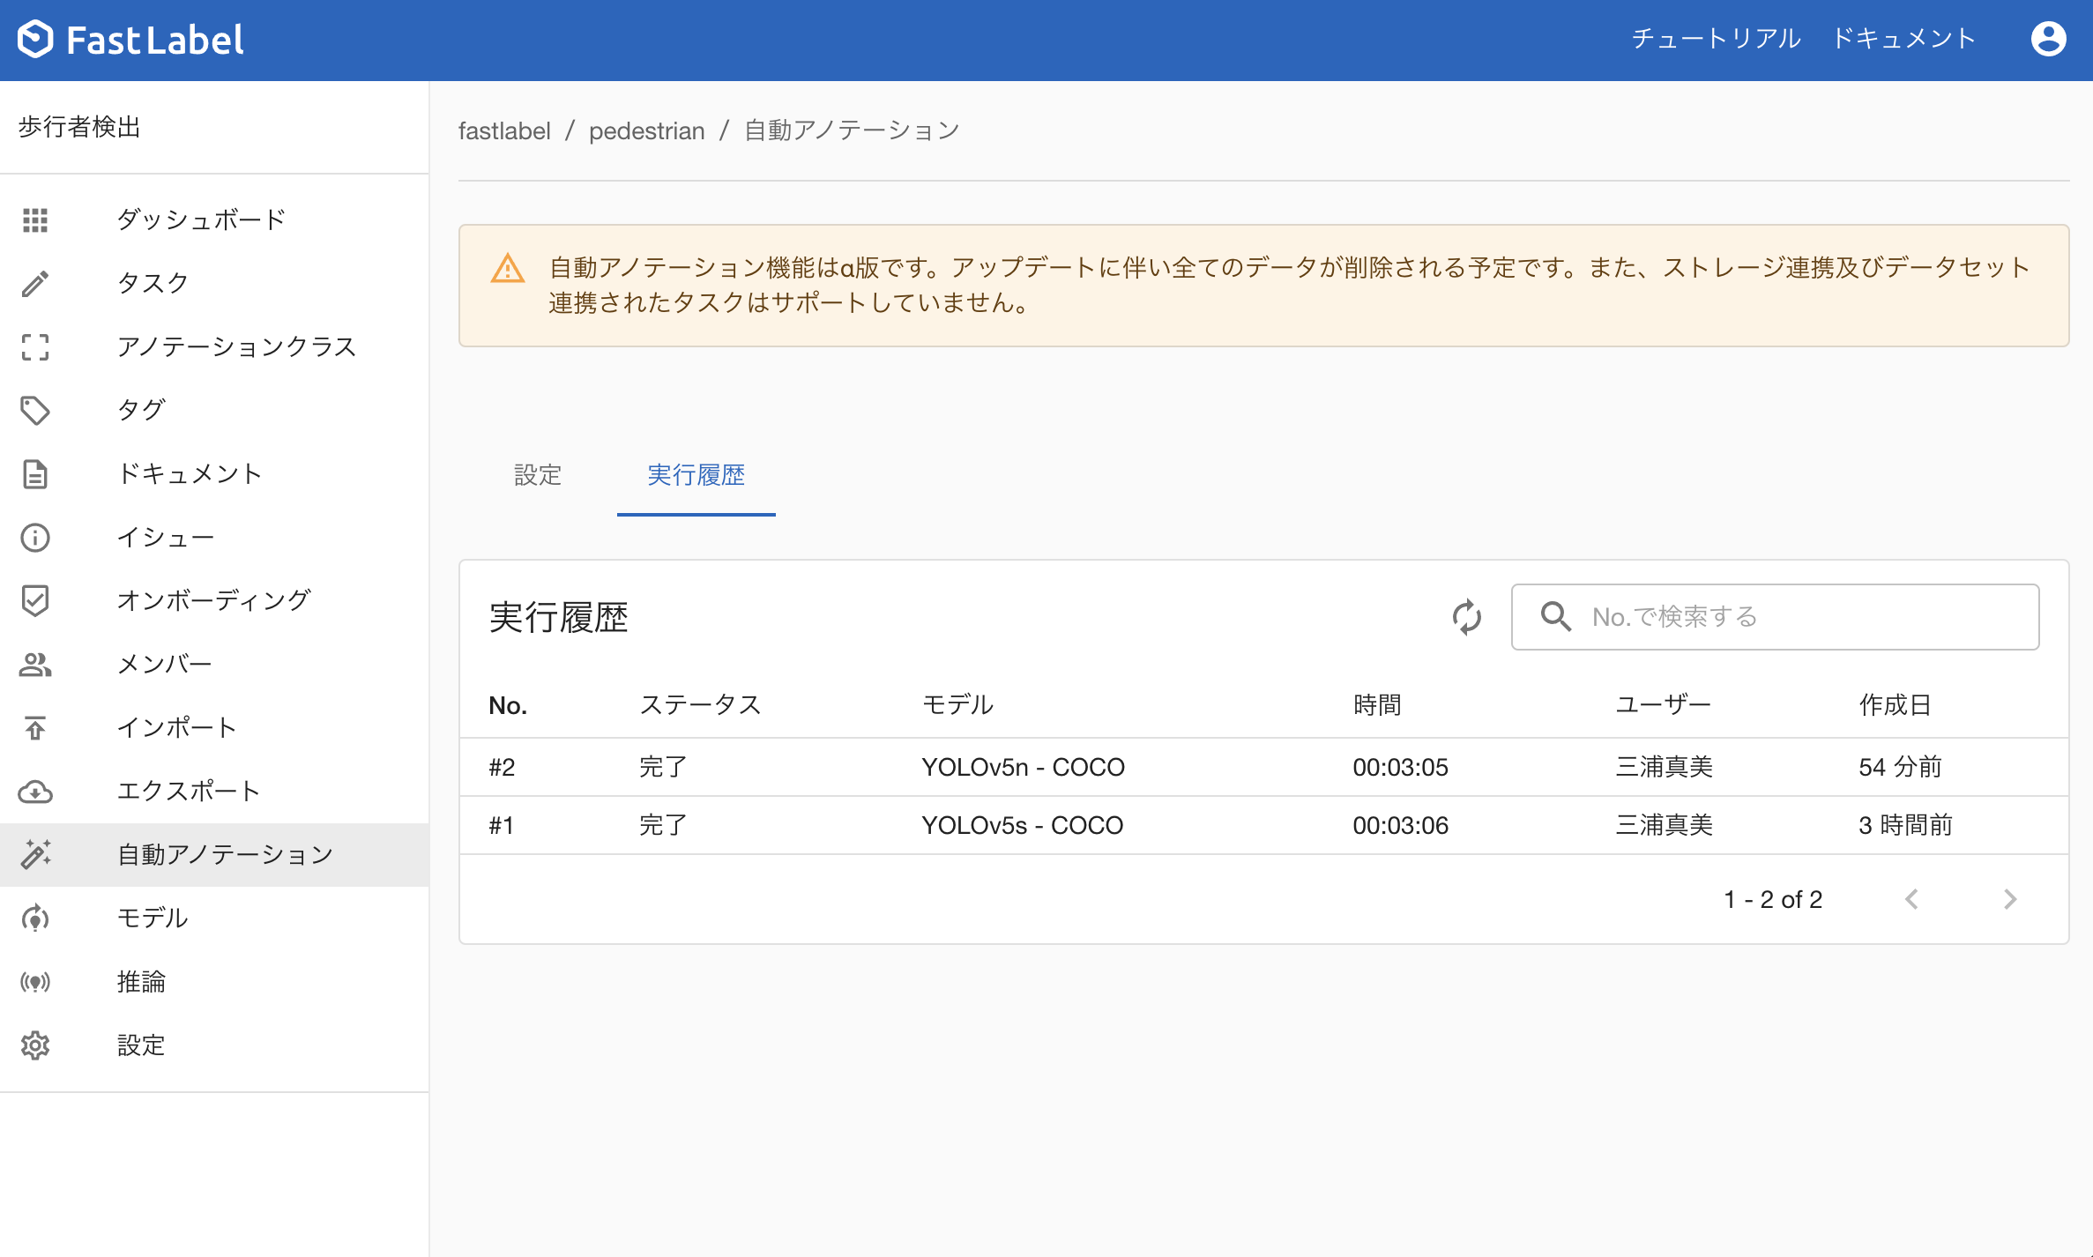This screenshot has height=1257, width=2093.
Task: Click the magnifier icon in search box
Action: tap(1555, 616)
